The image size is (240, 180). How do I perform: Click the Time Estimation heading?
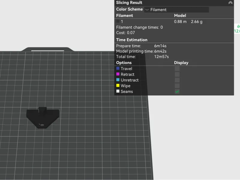(x=132, y=40)
